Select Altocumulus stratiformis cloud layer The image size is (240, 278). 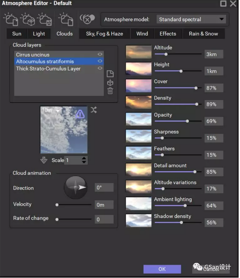[x=59, y=61]
